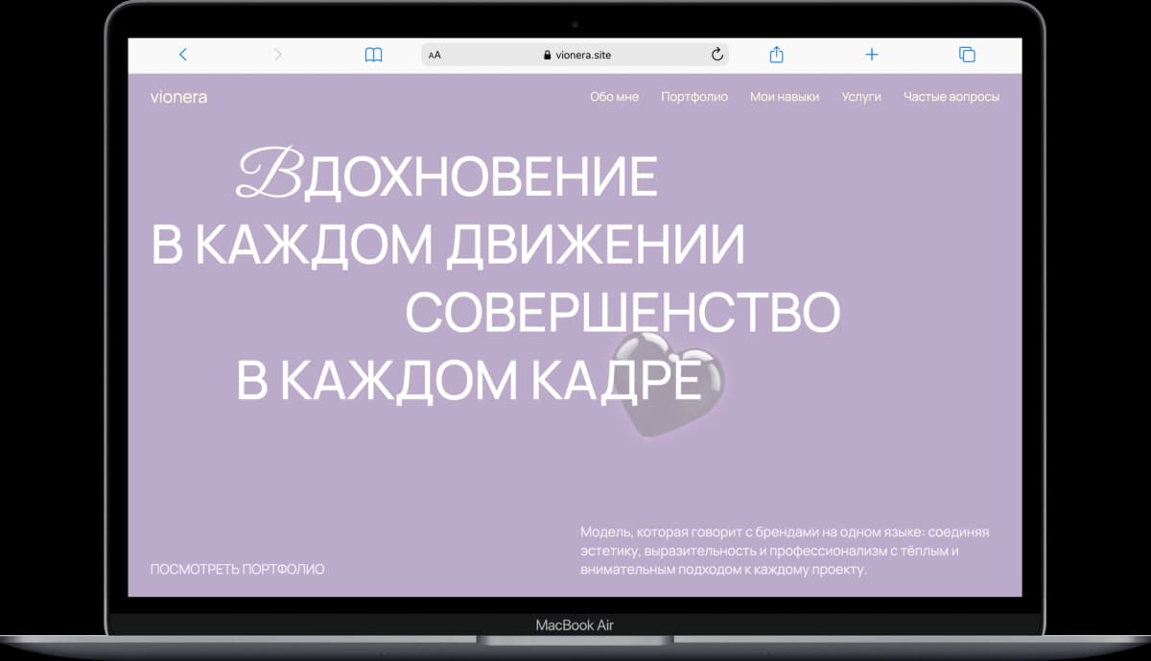
Task: Navigate to Мои навыки
Action: click(785, 97)
